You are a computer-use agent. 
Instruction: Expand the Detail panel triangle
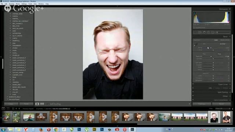coord(230,96)
